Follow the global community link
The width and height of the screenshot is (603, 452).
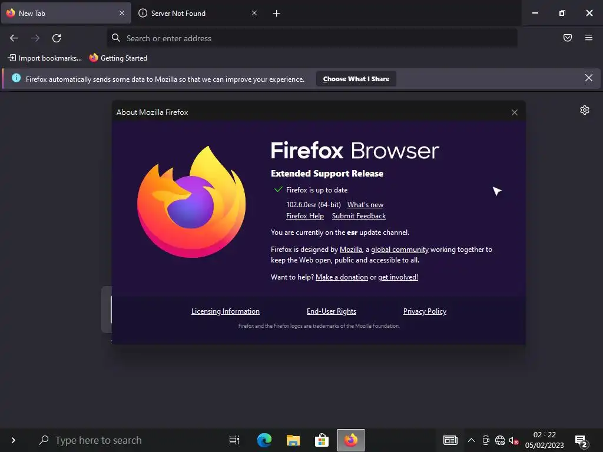point(400,250)
